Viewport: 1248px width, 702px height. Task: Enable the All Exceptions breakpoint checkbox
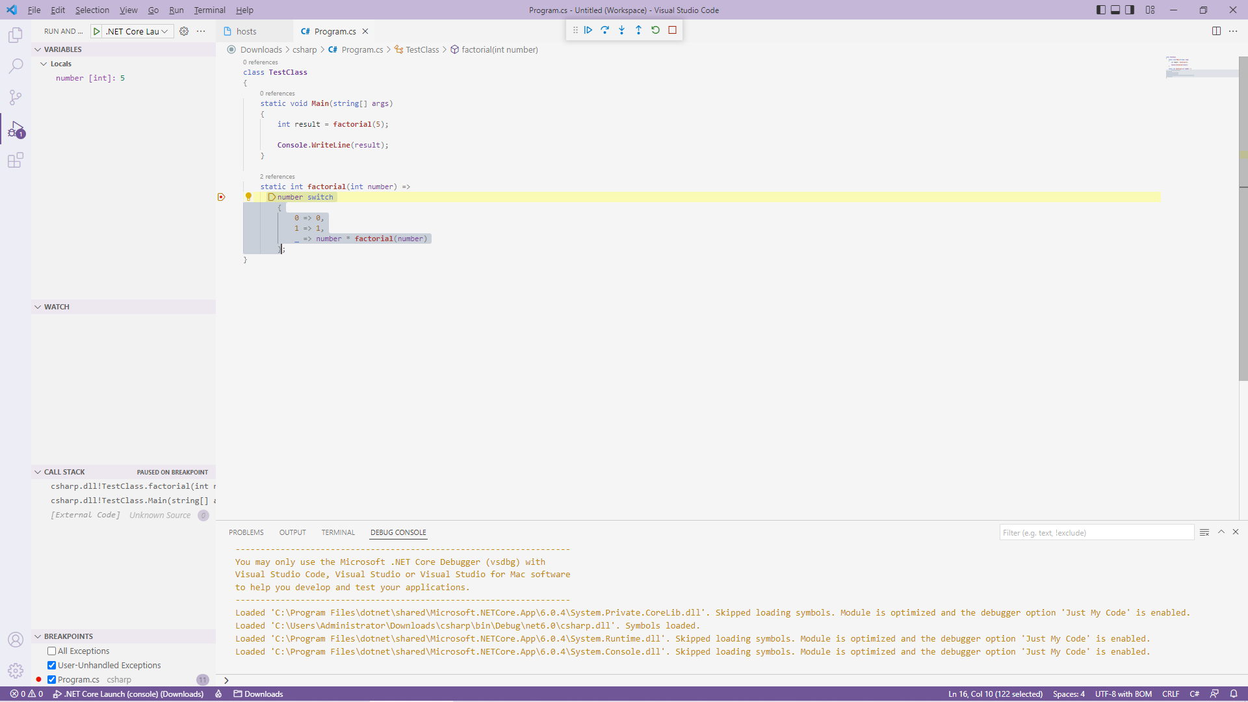pos(51,651)
